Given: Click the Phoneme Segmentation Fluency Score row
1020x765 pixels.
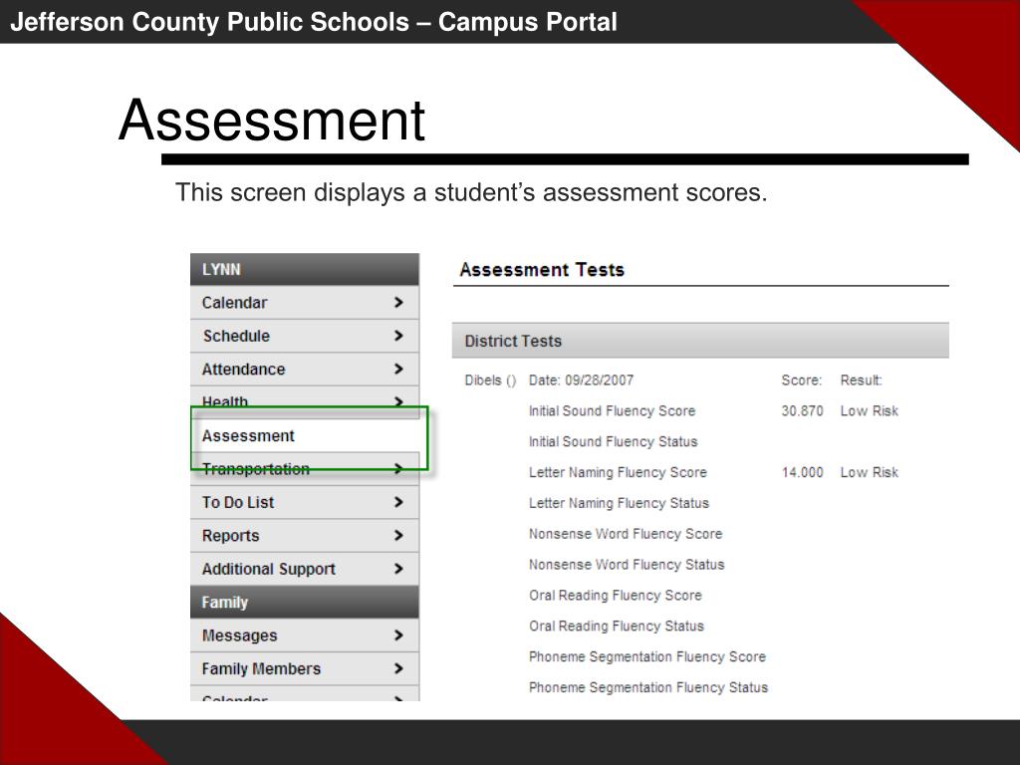Looking at the screenshot, I should pyautogui.click(x=647, y=657).
